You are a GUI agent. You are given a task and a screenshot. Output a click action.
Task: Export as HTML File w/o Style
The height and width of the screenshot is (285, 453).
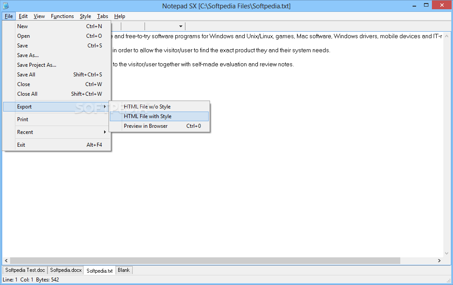click(x=159, y=107)
